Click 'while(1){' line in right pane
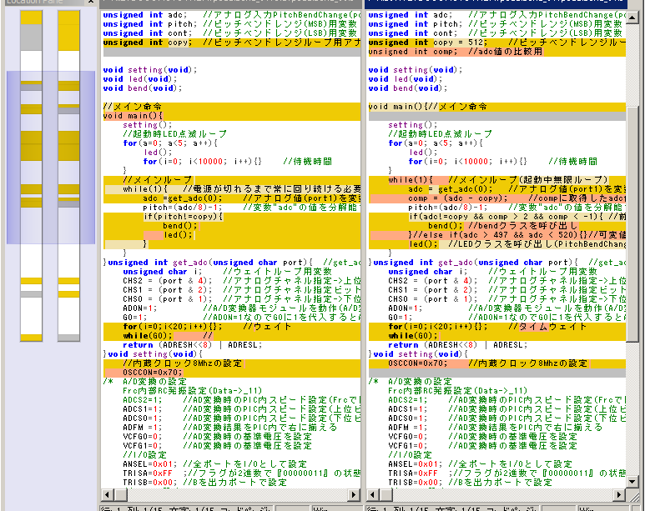 coord(497,180)
